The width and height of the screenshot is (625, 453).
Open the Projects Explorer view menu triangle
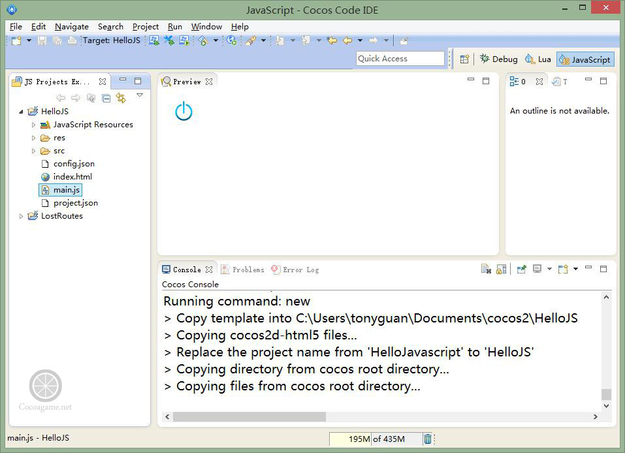click(x=140, y=95)
